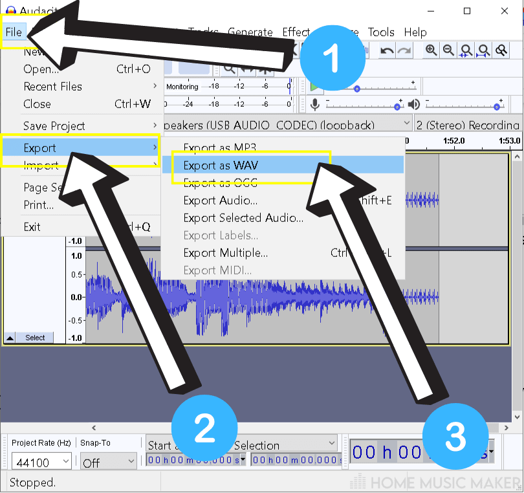Viewport: 524px width, 493px height.
Task: Click the vertical scrollbar down arrow
Action: point(518,417)
